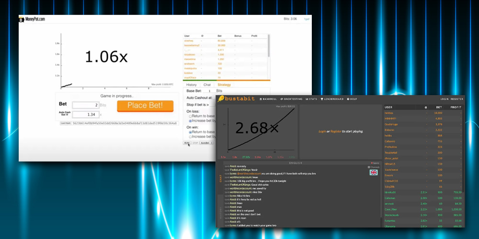Click the ENGLISH channel header in chat

[x=296, y=163]
